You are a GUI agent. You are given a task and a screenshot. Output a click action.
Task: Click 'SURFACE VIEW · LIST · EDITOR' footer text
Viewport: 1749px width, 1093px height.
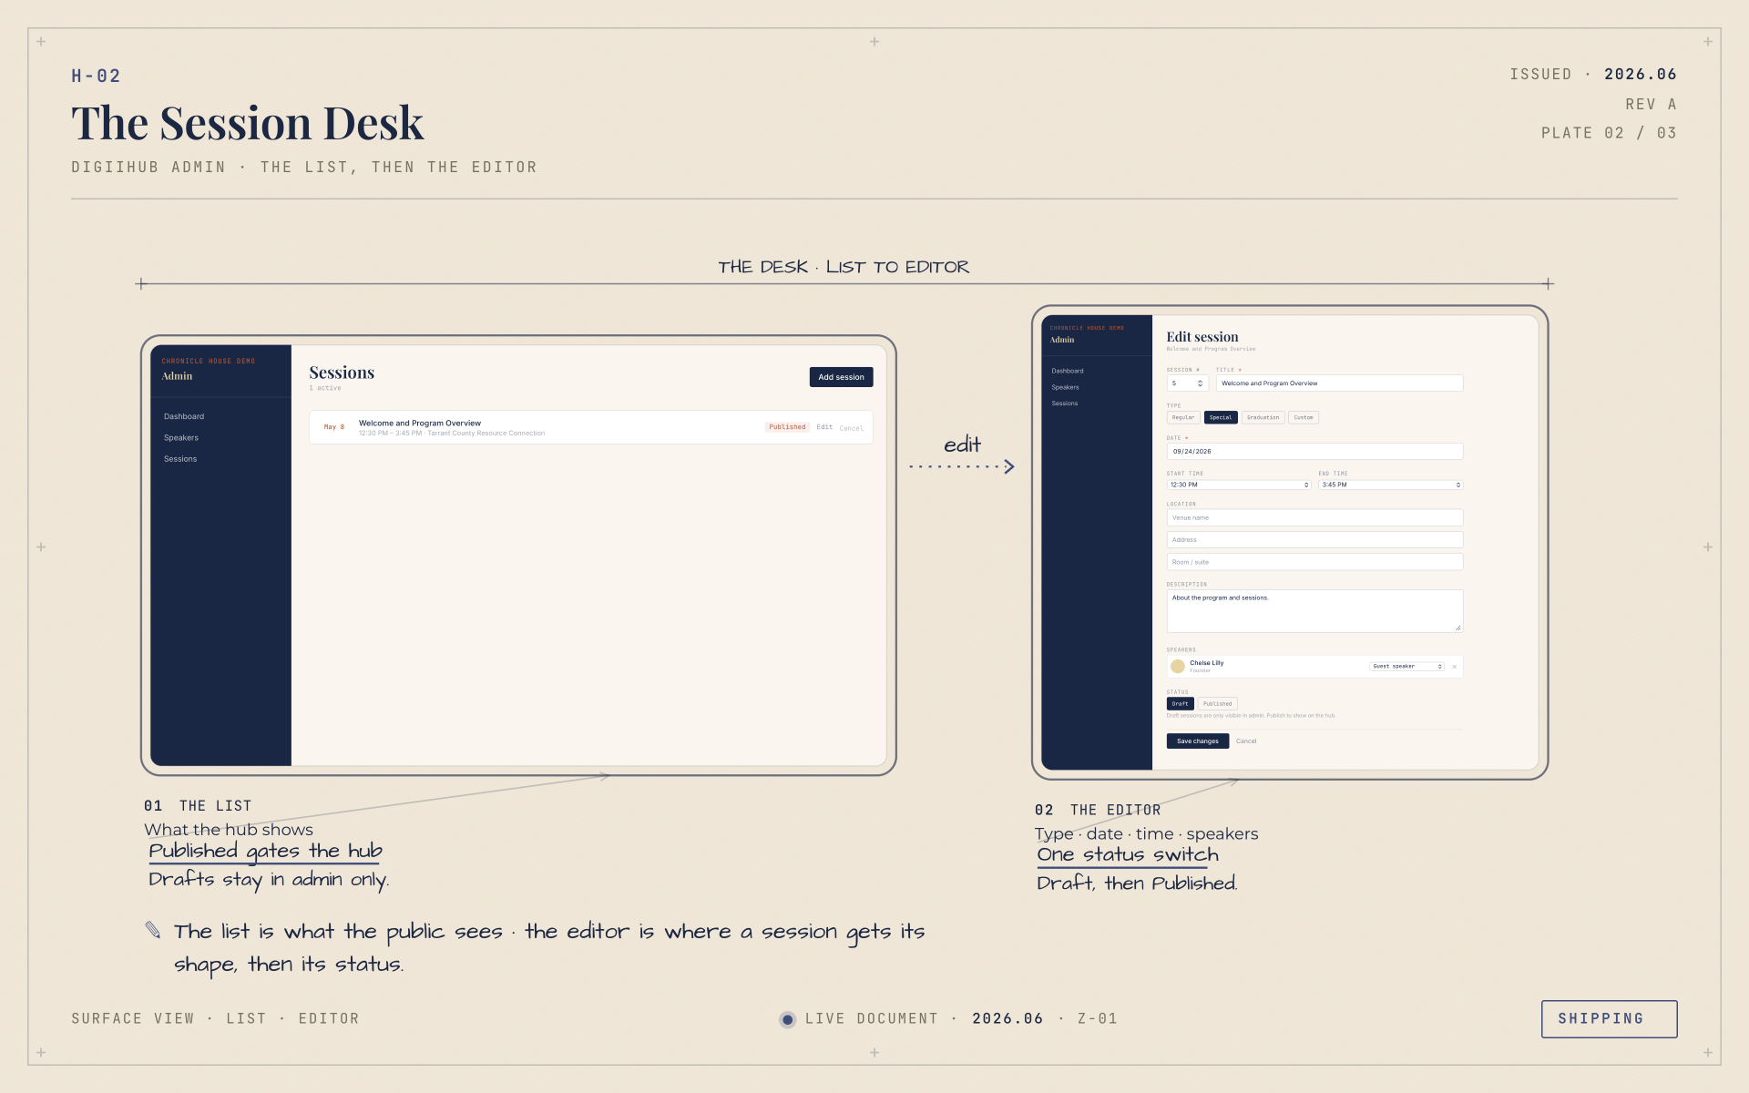click(x=215, y=1019)
